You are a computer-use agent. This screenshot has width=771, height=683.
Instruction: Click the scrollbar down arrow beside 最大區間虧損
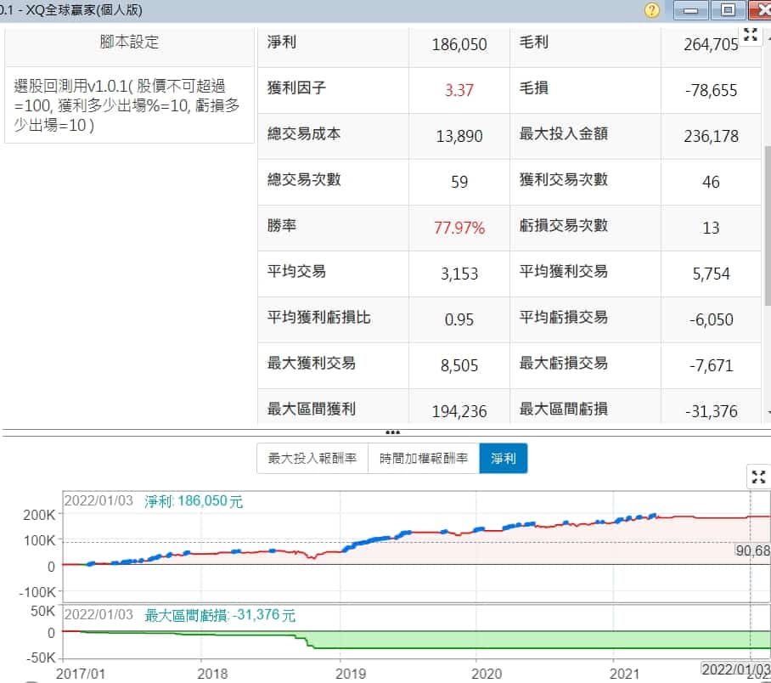pyautogui.click(x=768, y=411)
